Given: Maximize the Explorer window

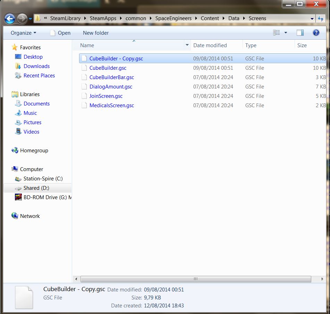Looking at the screenshot, I should (300, 3).
